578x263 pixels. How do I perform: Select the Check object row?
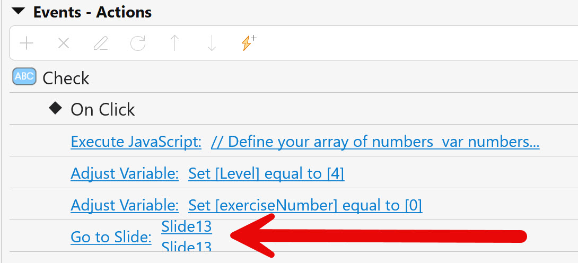coord(66,78)
